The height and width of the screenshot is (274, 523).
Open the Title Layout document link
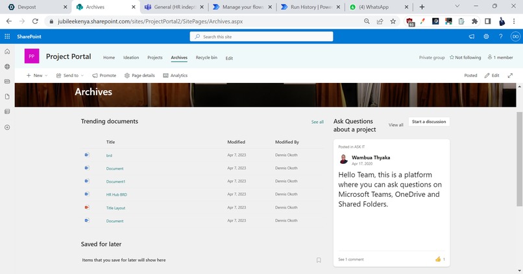[x=116, y=208]
